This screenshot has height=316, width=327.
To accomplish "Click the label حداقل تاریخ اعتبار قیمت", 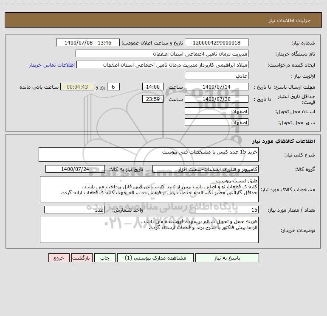I will point(296,99).
